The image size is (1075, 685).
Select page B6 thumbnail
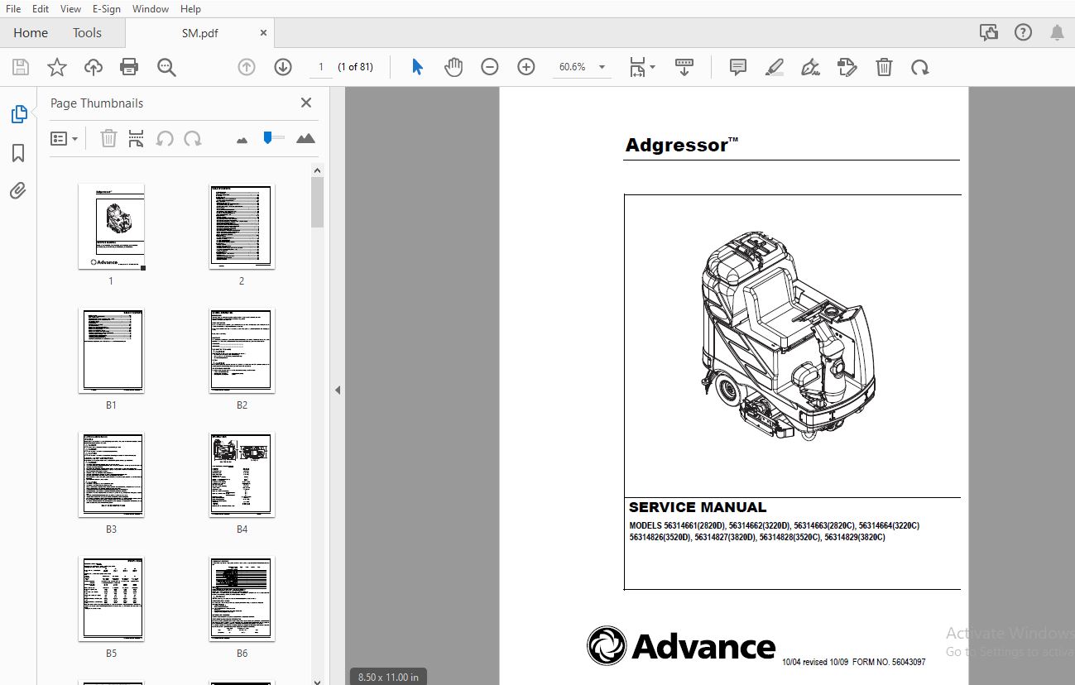coord(242,599)
